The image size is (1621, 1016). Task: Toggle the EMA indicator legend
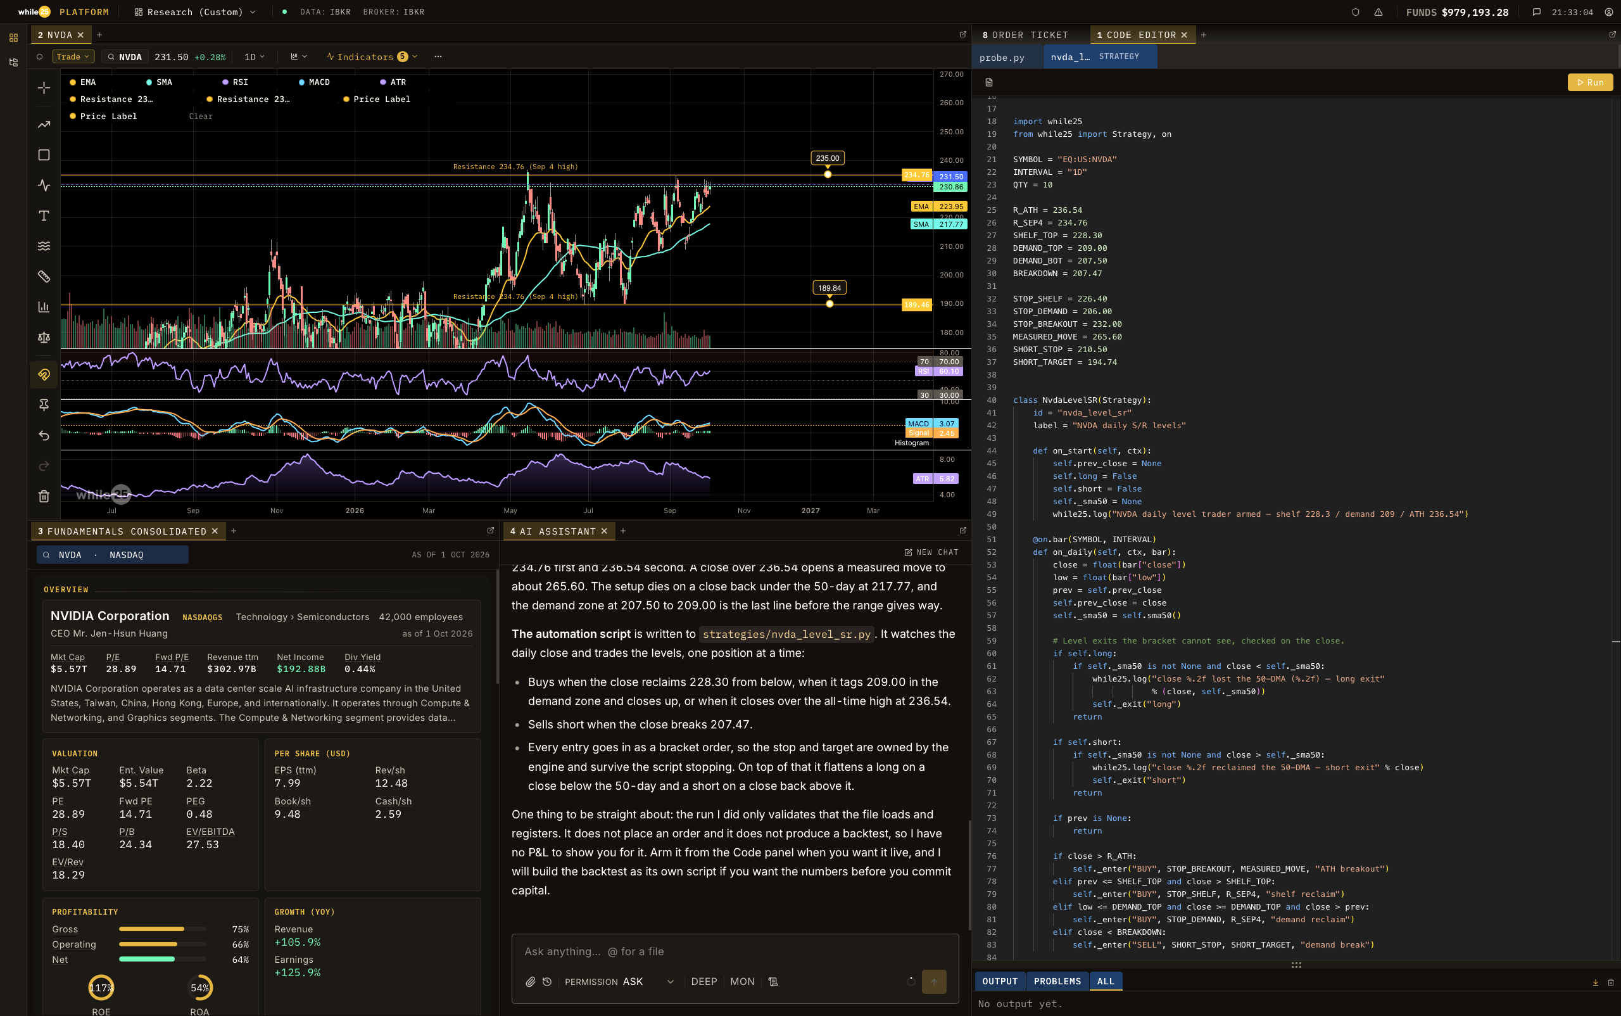[82, 82]
